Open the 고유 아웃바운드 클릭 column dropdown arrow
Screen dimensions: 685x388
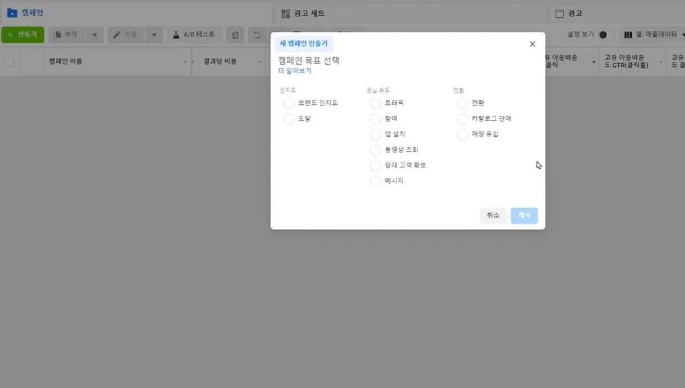(x=593, y=62)
